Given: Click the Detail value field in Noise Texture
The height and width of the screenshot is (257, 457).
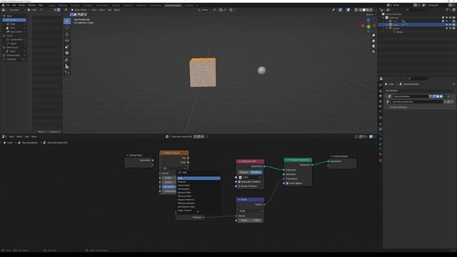Looking at the screenshot, I should pos(169,182).
